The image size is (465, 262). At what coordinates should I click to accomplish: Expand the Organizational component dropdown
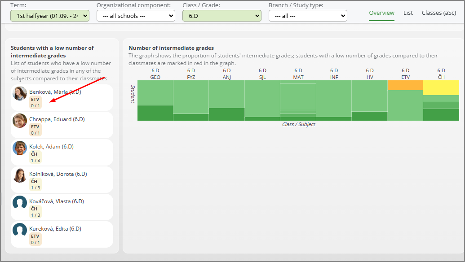136,16
